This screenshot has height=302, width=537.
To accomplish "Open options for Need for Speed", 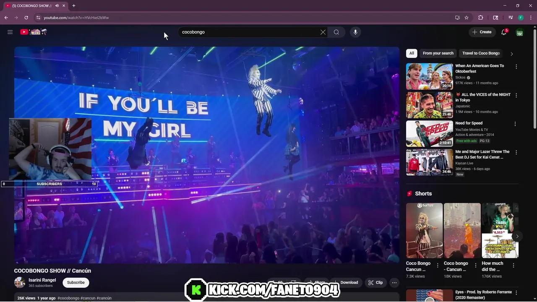I will [516, 124].
